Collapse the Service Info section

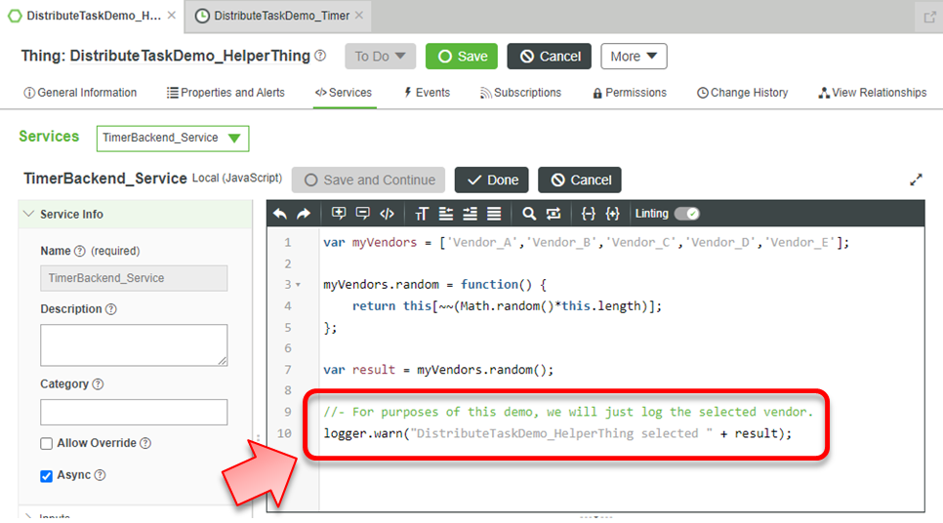pos(28,214)
